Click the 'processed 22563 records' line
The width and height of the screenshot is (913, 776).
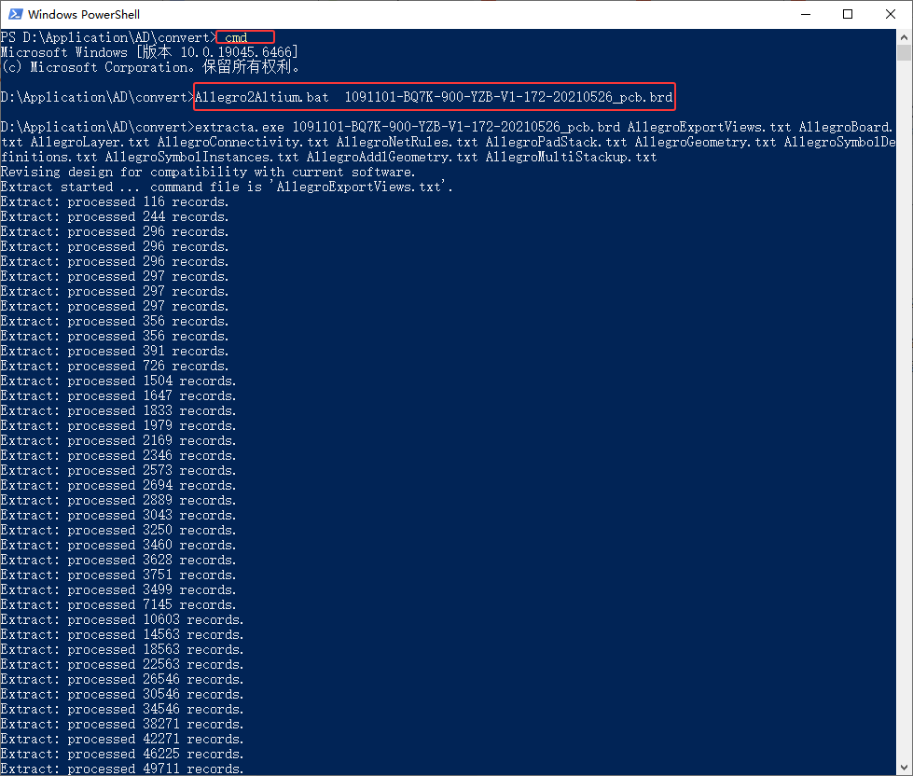[122, 665]
